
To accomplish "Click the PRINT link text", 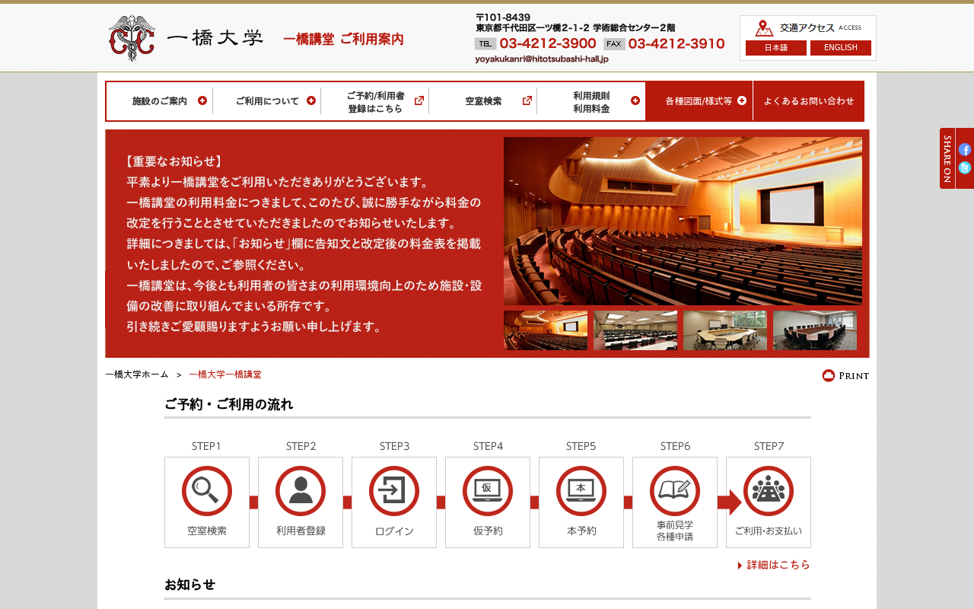I will click(854, 375).
